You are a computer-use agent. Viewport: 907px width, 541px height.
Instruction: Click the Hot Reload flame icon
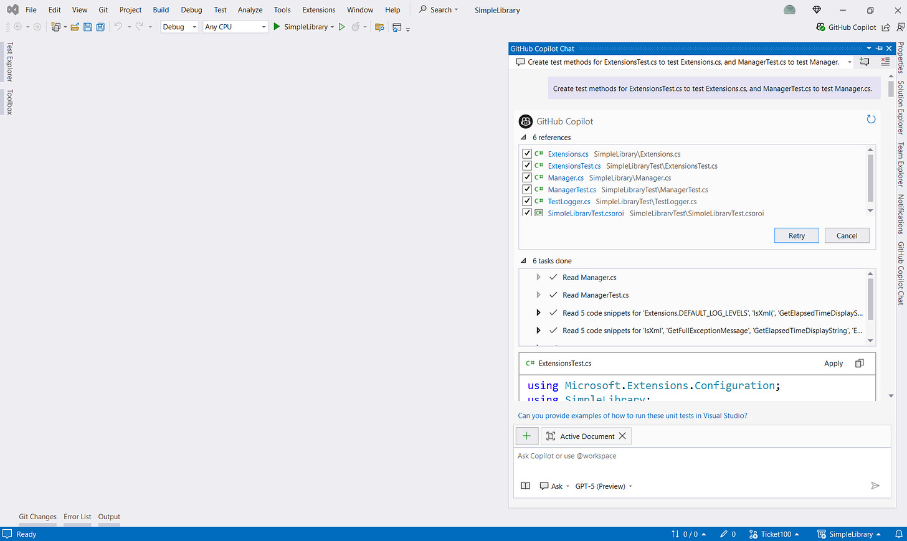click(356, 27)
